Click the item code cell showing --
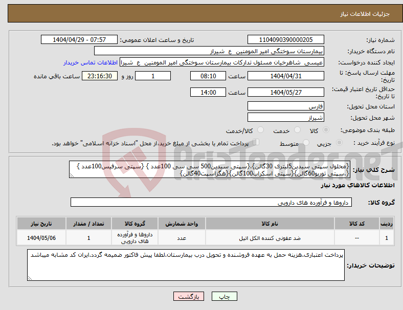403x310 pixels. coord(357,238)
